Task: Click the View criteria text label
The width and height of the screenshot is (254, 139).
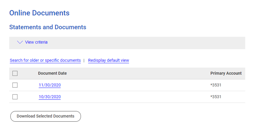Action: (36, 42)
